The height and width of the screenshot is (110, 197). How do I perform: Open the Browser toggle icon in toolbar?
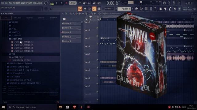pos(156,9)
